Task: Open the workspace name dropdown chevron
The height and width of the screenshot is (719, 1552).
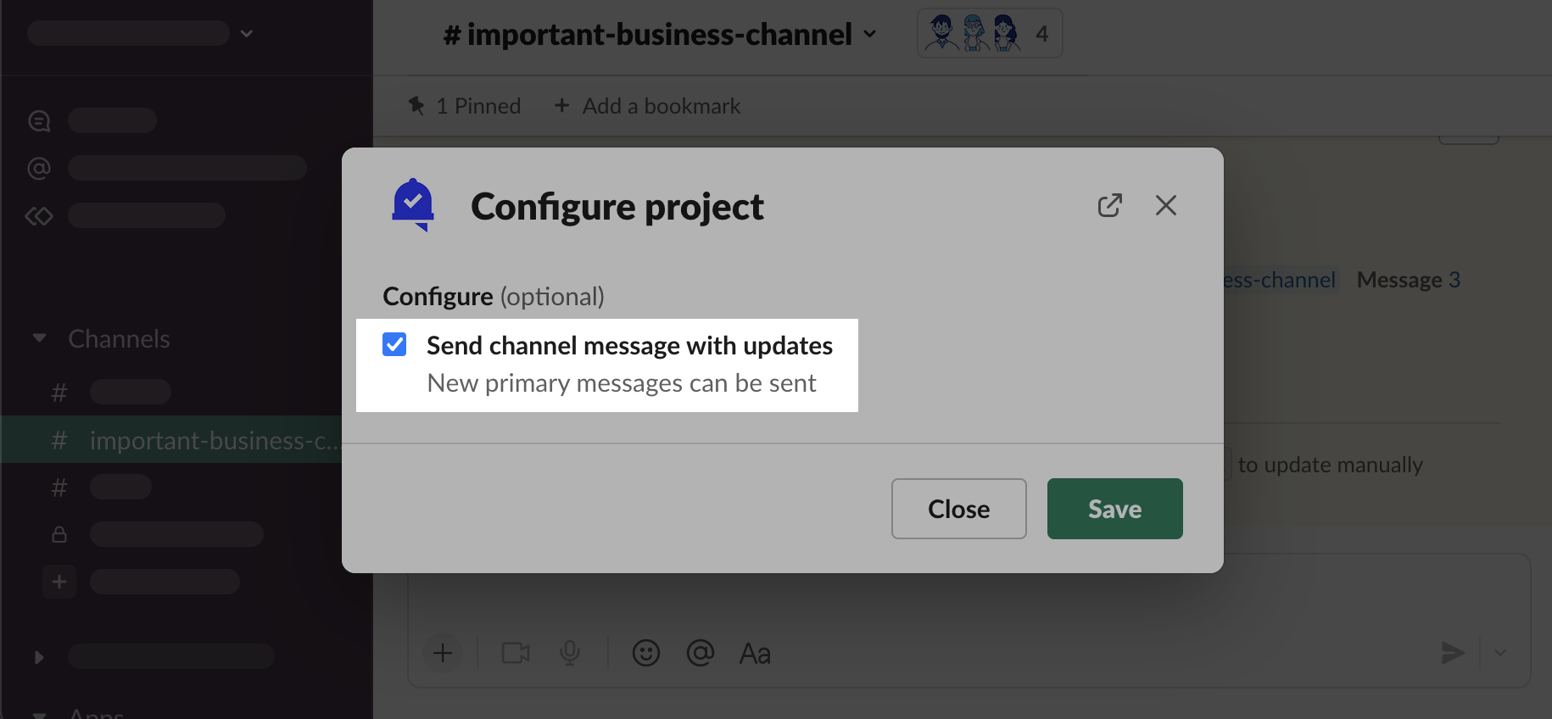Action: pyautogui.click(x=247, y=34)
